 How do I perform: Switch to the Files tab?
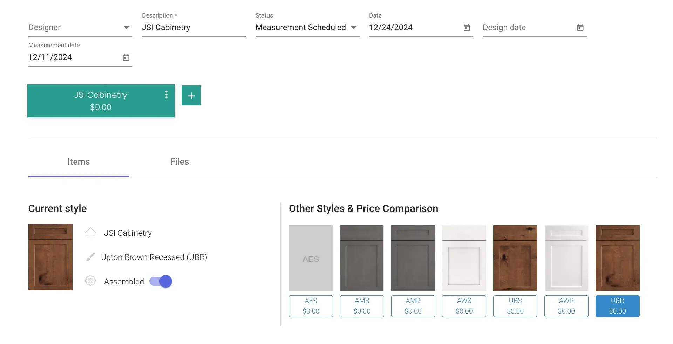click(179, 161)
